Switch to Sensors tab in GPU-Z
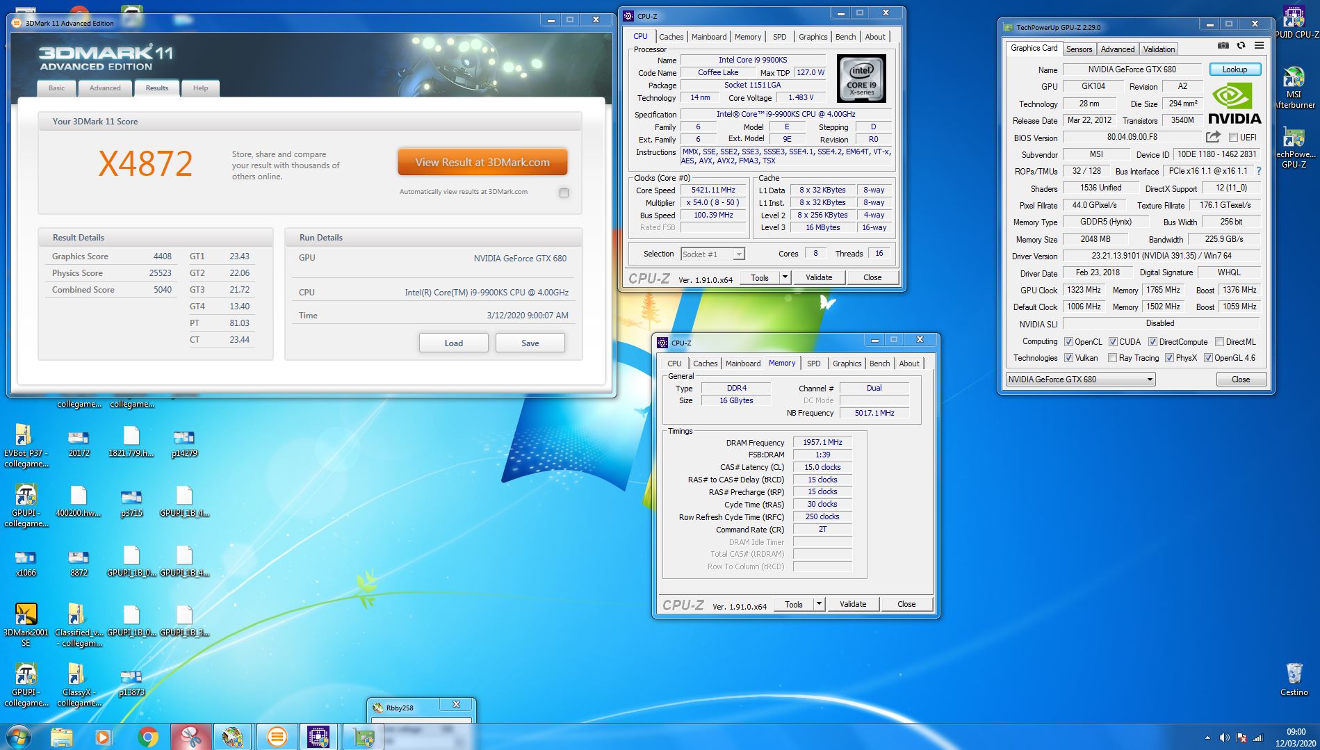This screenshot has width=1320, height=750. [1079, 49]
